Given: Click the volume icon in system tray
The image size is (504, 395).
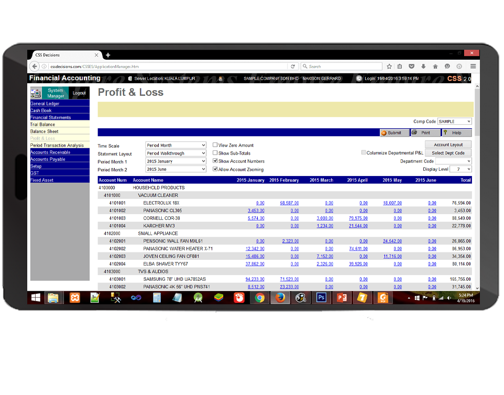Looking at the screenshot, I should pos(449,298).
